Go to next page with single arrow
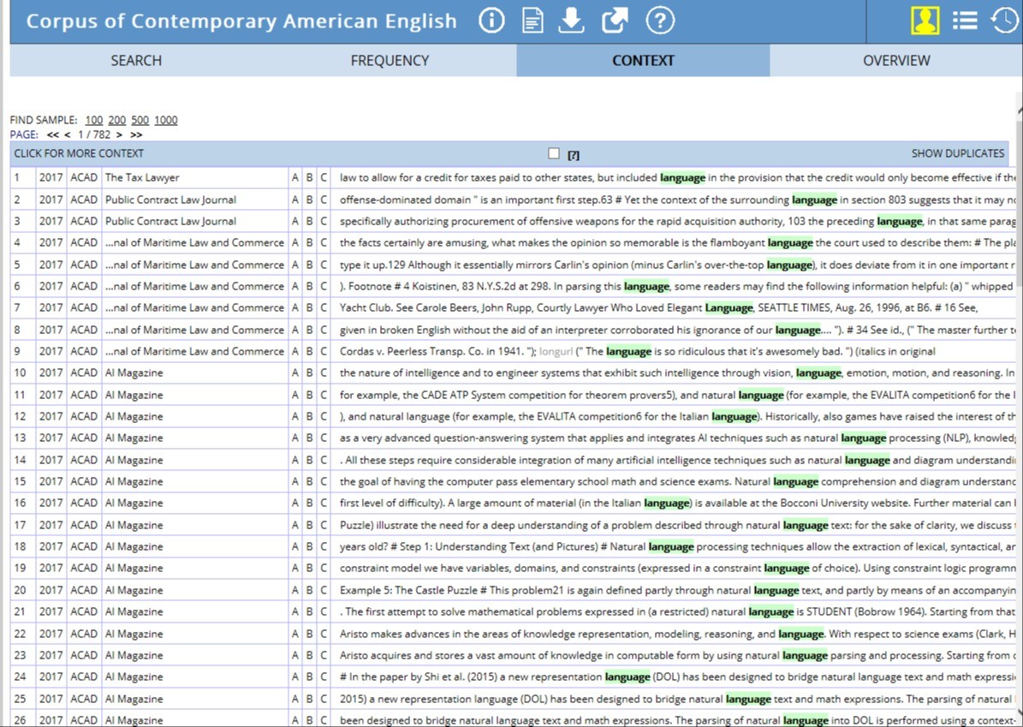This screenshot has height=727, width=1023. 119,134
